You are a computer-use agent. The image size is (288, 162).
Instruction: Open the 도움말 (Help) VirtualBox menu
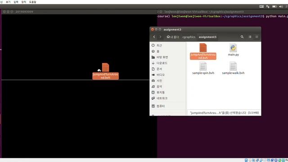pyautogui.click(x=33, y=2)
